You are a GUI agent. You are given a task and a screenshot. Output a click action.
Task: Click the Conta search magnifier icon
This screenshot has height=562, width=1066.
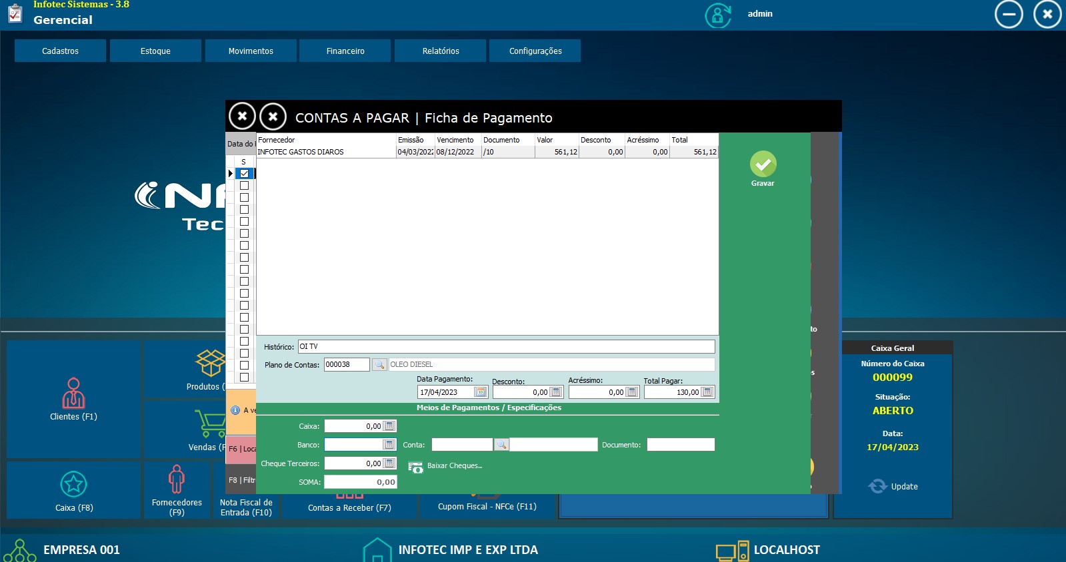click(501, 445)
